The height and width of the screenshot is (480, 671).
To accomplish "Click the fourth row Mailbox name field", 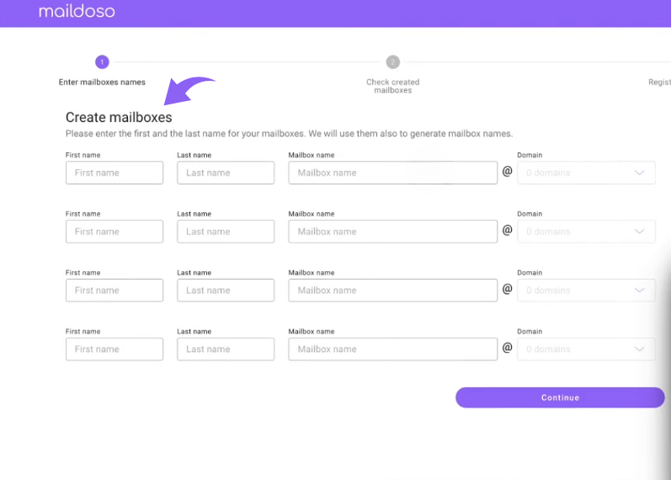I will pos(392,349).
